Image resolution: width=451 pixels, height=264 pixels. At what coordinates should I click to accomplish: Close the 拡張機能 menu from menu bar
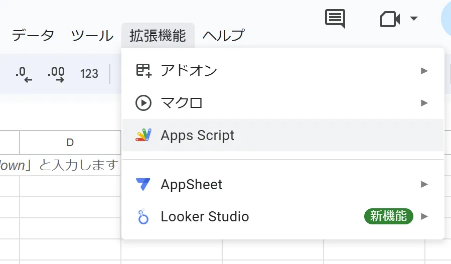158,36
